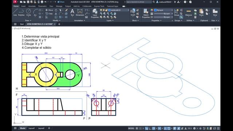This screenshot has width=233, height=131.
Task: Toggle polar tracking in status bar
Action: coord(154,128)
